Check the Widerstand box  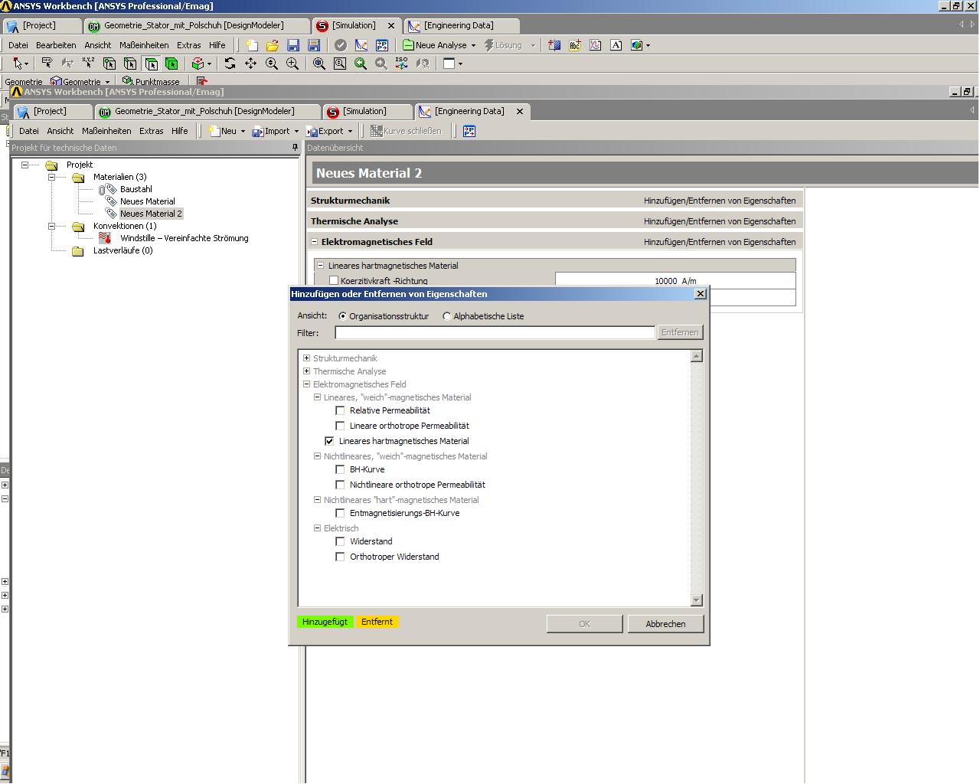pyautogui.click(x=340, y=541)
